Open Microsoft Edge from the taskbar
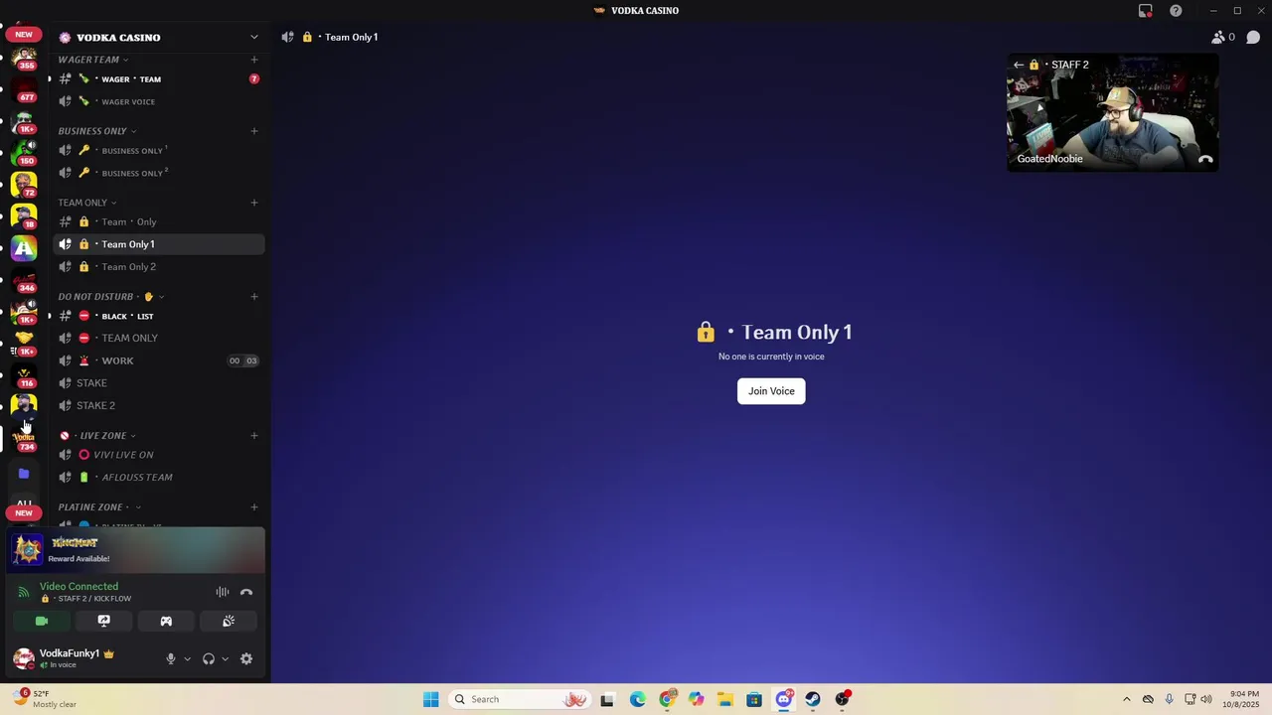The image size is (1272, 715). pyautogui.click(x=637, y=699)
